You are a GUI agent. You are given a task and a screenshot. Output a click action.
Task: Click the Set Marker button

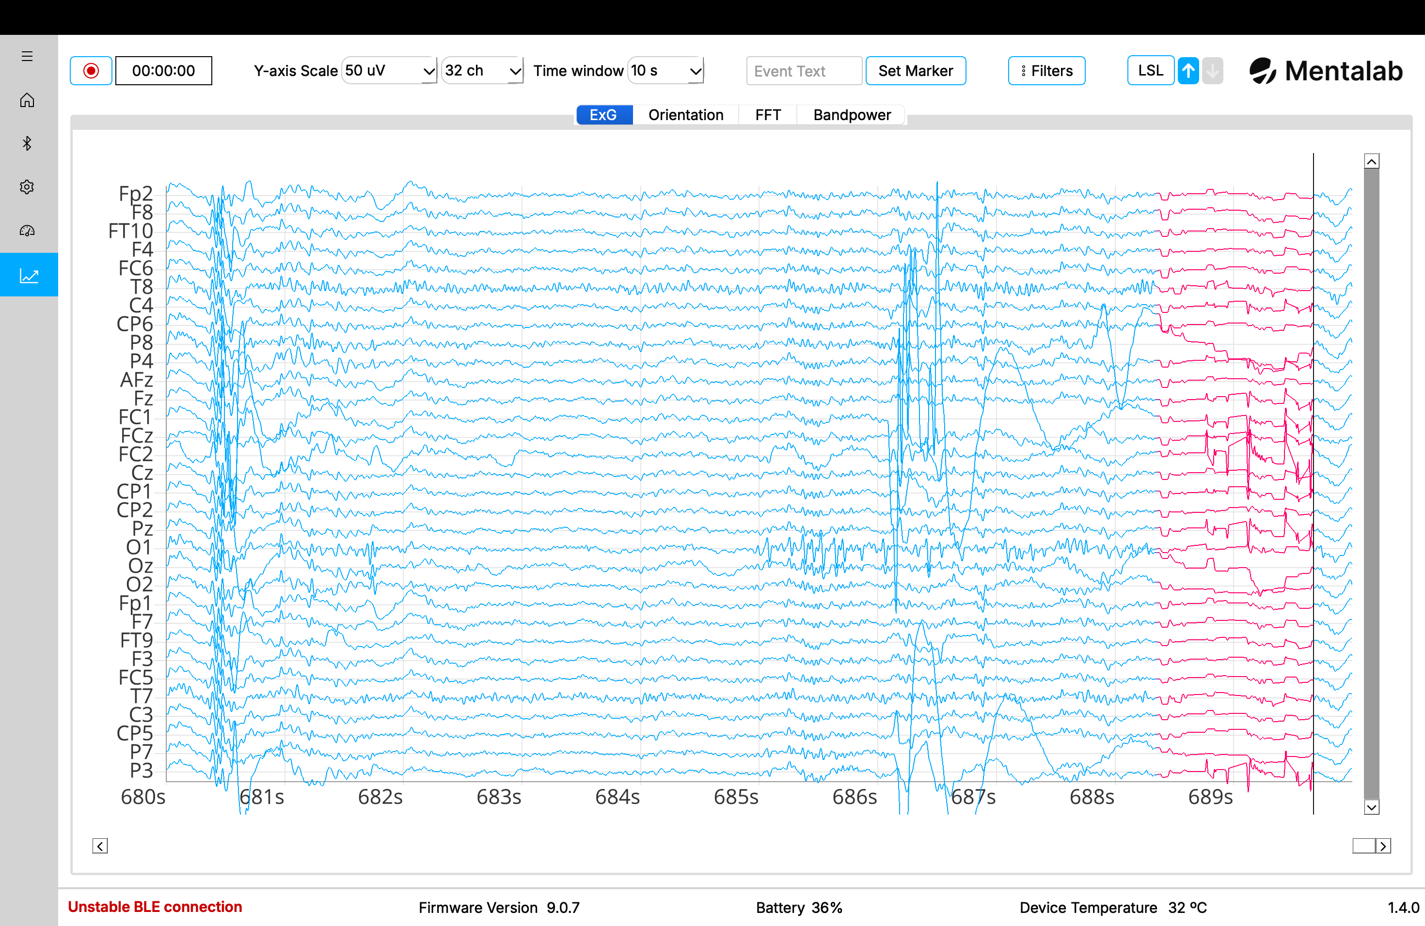(x=915, y=71)
